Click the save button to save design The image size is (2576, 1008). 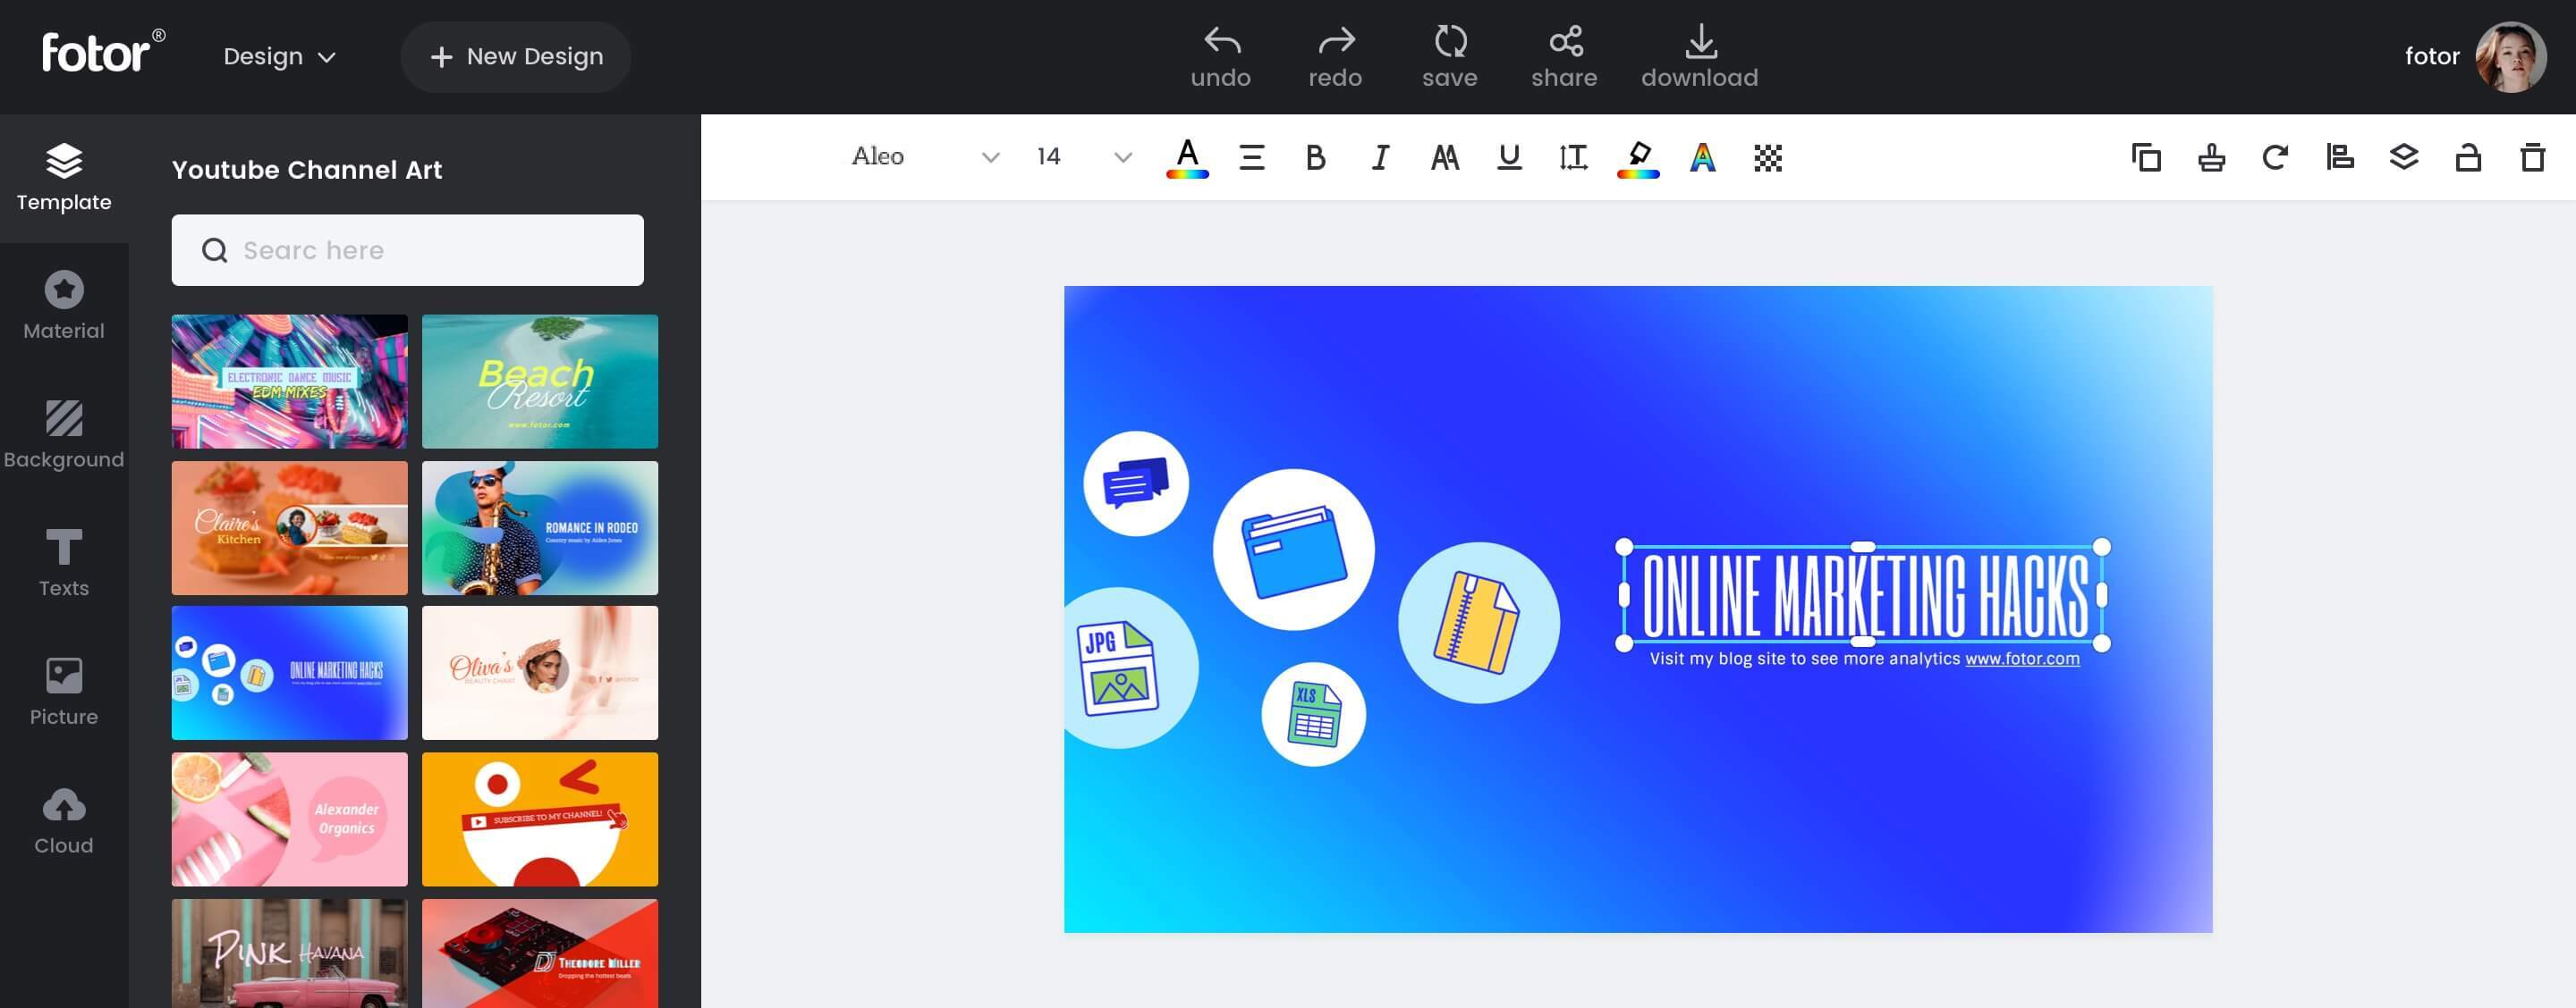[1447, 55]
